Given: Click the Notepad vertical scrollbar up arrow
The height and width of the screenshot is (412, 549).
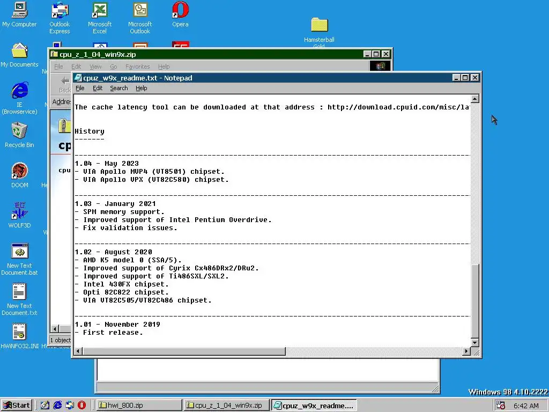Looking at the screenshot, I should pyautogui.click(x=475, y=99).
